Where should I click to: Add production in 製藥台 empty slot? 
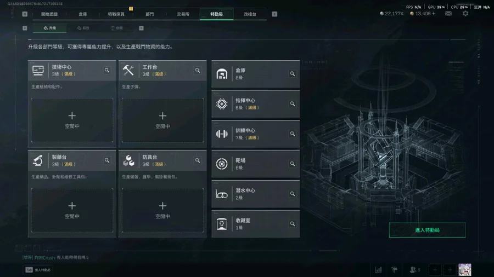point(72,210)
